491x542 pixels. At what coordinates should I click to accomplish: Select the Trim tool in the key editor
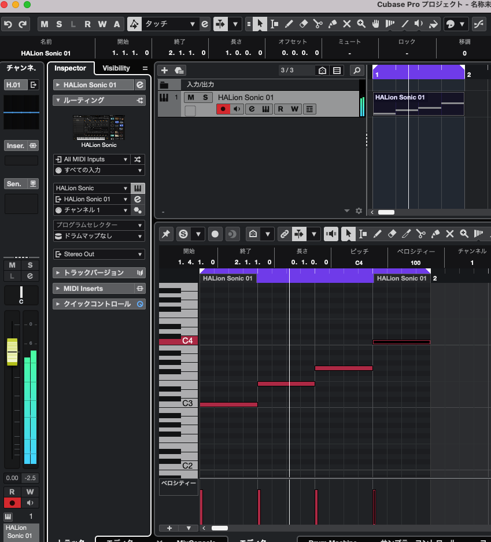click(407, 234)
